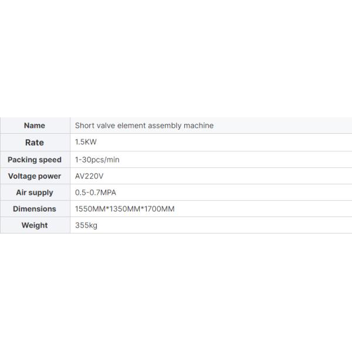
Task: Click the 'Dimensions' label cell
Action: [35, 209]
